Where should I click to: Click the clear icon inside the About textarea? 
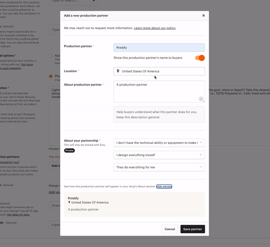(x=201, y=99)
